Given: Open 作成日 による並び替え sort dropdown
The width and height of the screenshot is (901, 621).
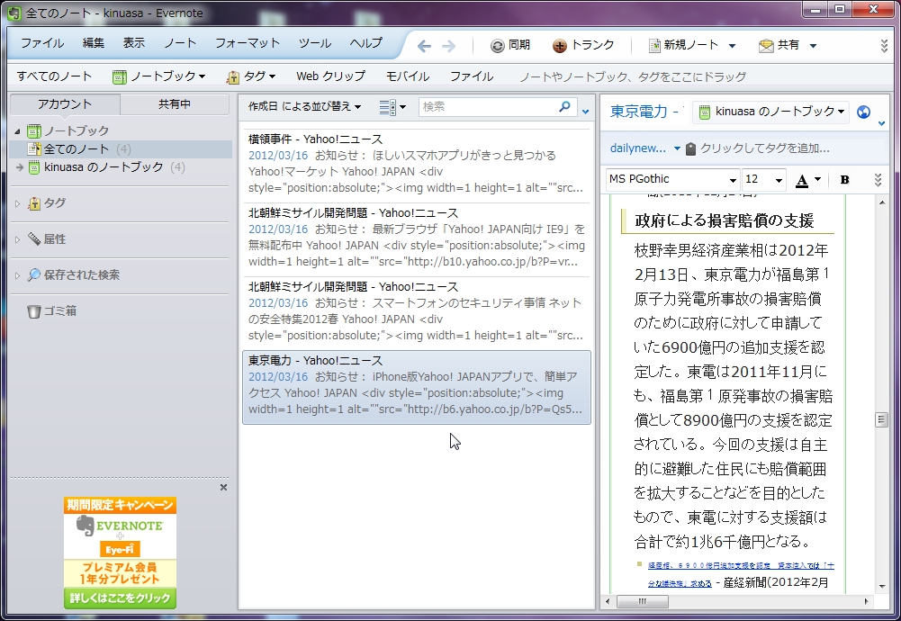Looking at the screenshot, I should [304, 107].
